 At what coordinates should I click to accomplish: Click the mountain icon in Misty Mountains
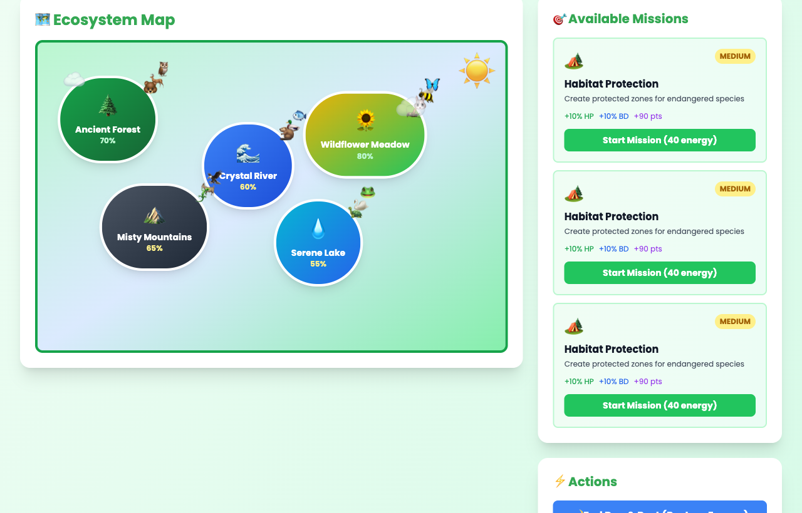[x=154, y=215]
